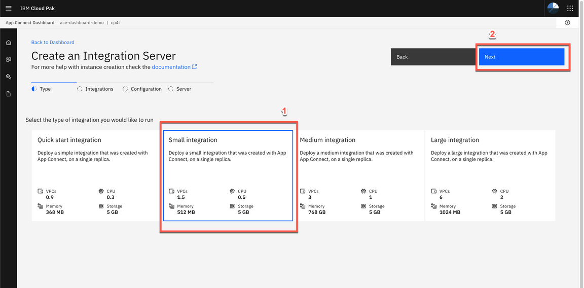Open the Dashboard icon below Home
Image resolution: width=584 pixels, height=288 pixels.
[x=9, y=60]
